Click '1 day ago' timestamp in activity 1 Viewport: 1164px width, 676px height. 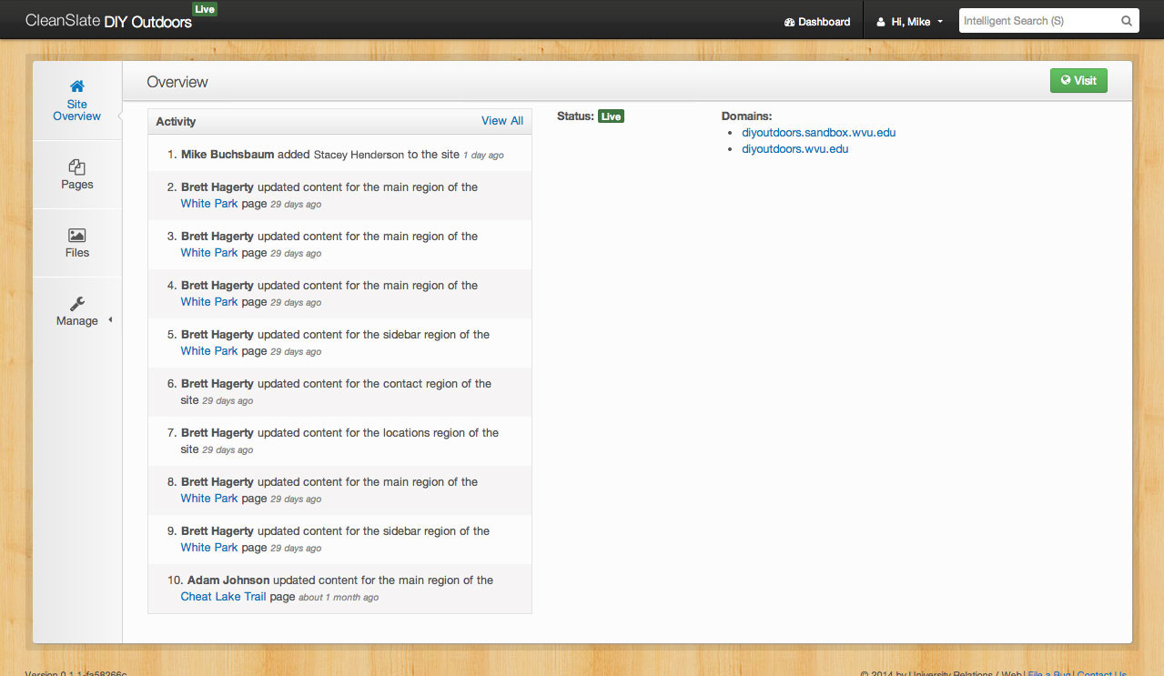(483, 156)
